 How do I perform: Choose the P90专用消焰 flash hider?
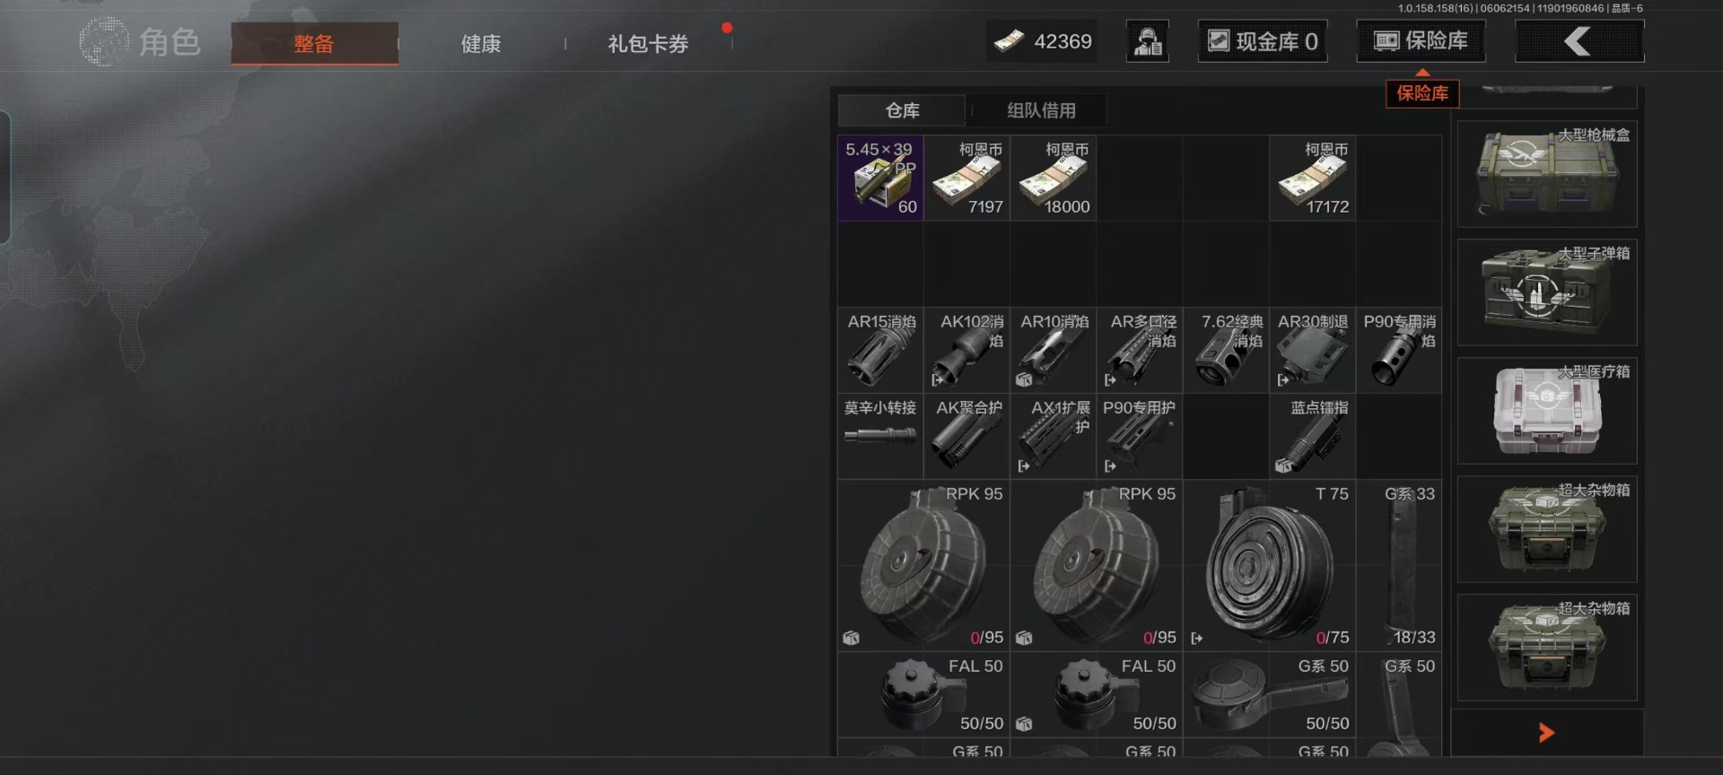coord(1399,350)
